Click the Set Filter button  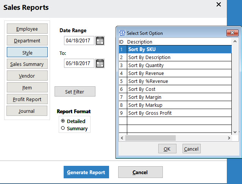(x=75, y=92)
